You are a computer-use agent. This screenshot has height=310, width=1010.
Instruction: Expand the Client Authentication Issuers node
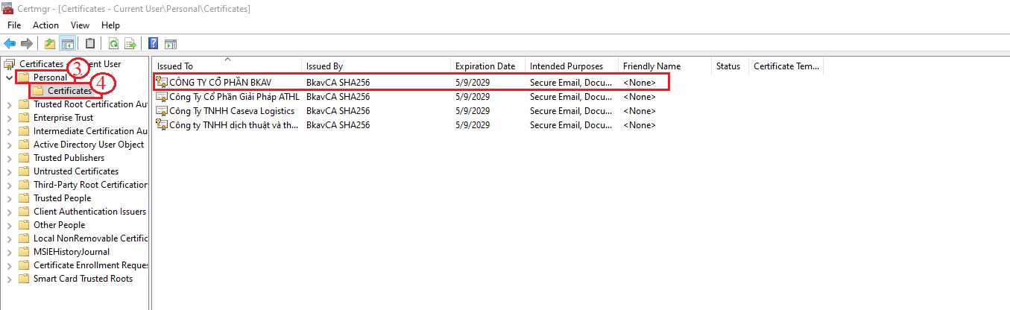tap(9, 212)
